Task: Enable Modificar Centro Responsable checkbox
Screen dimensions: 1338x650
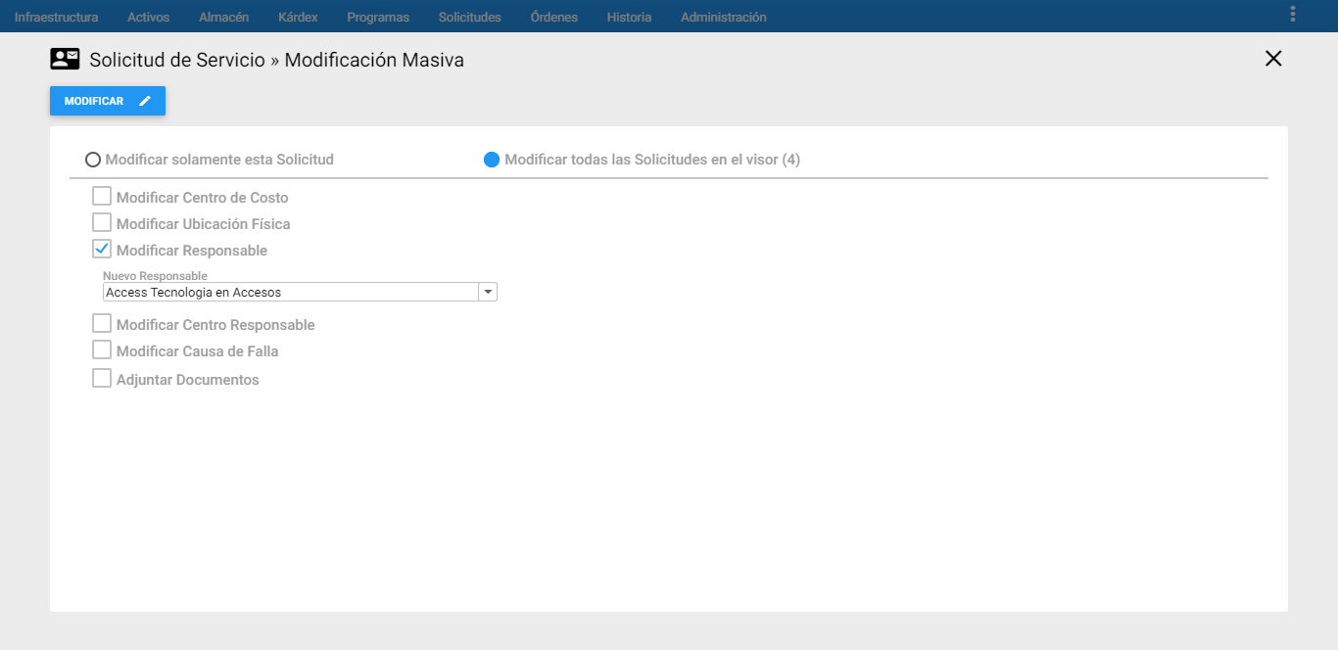Action: (102, 323)
